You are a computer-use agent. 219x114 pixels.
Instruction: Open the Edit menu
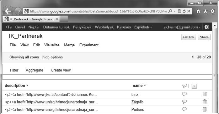(36, 45)
